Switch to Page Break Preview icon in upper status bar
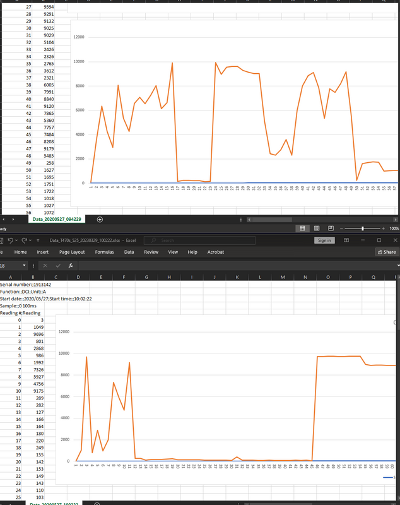The height and width of the screenshot is (505, 400). click(331, 229)
